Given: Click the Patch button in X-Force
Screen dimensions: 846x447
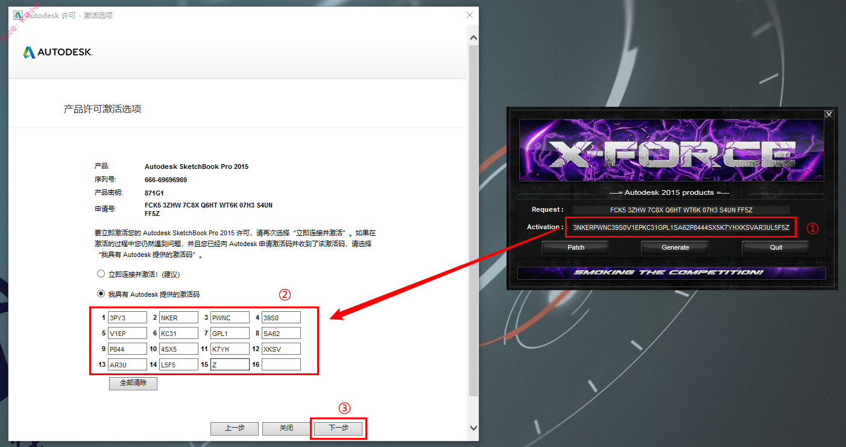Looking at the screenshot, I should [576, 247].
